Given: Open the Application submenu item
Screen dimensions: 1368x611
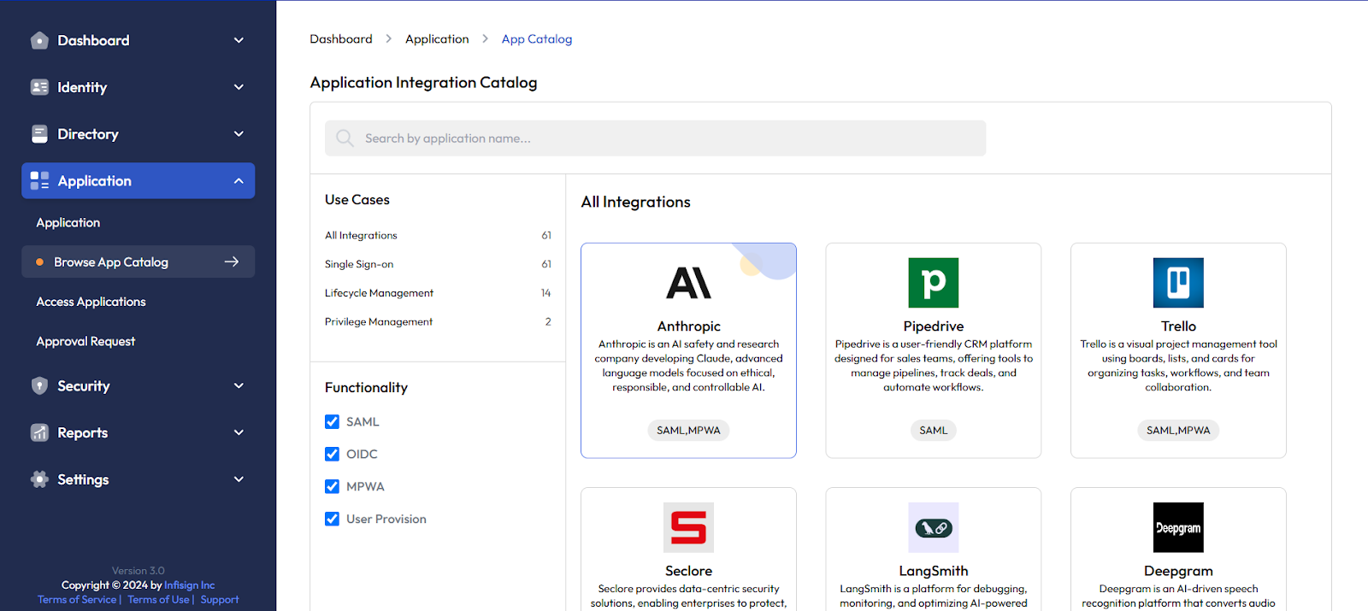Looking at the screenshot, I should pos(68,222).
